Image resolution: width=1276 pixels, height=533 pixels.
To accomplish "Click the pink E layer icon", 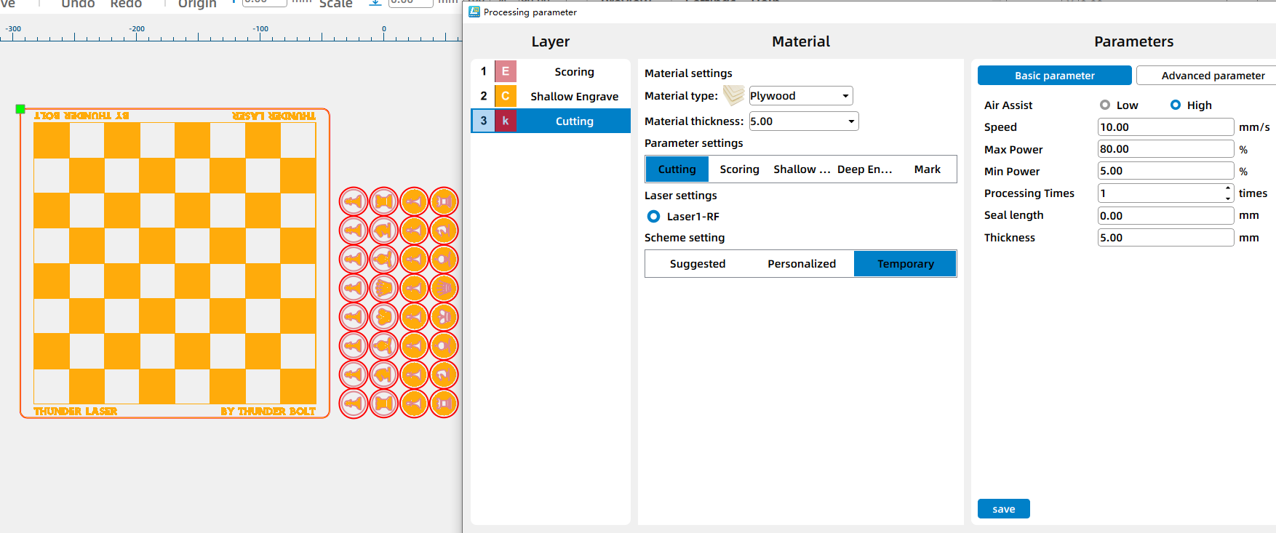I will (x=505, y=71).
